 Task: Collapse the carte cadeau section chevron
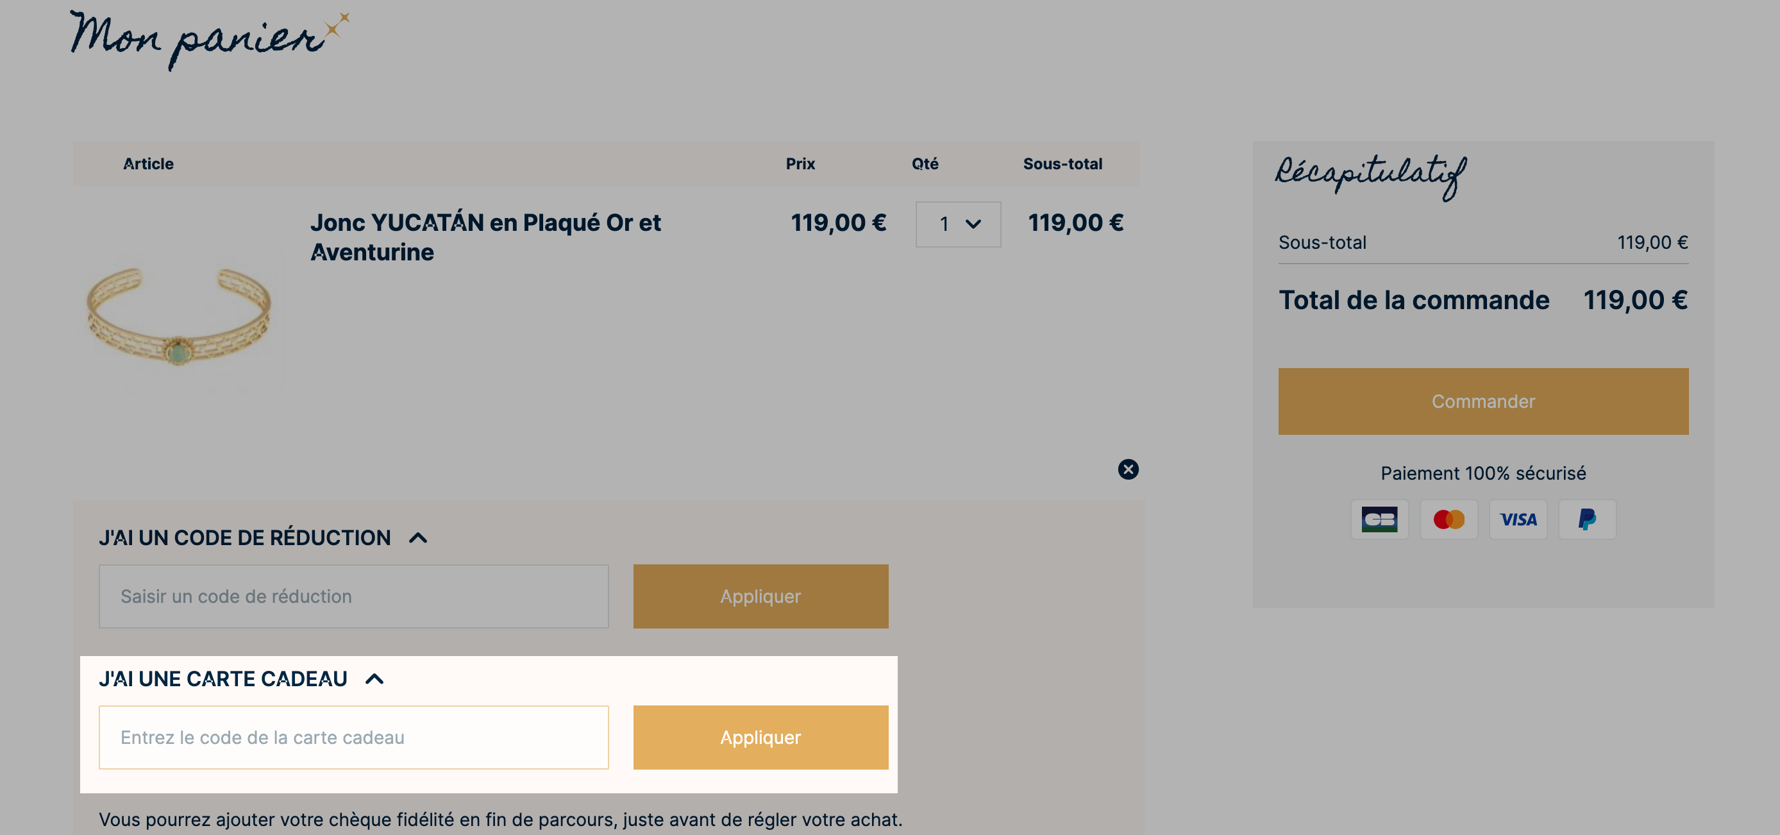[x=374, y=679]
